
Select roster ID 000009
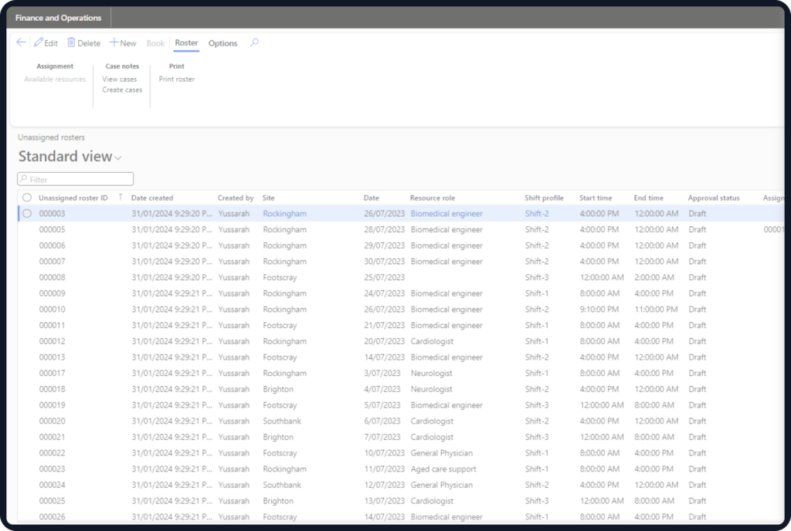[52, 294]
